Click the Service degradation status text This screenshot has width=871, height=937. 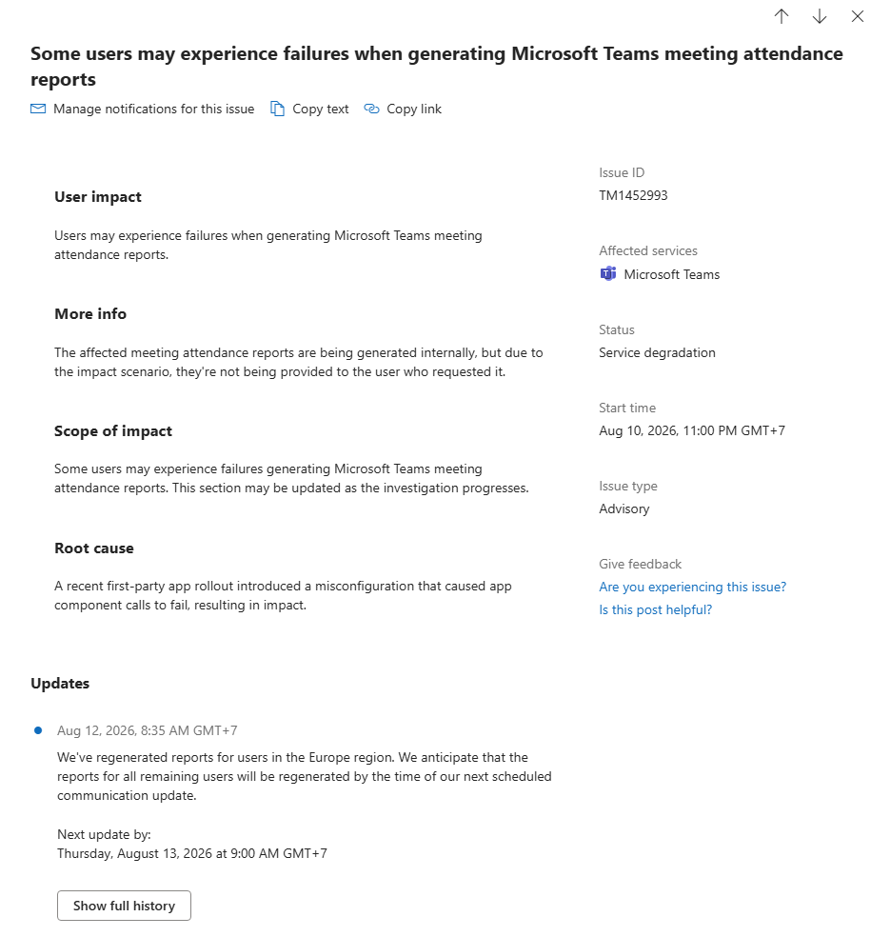click(x=657, y=352)
